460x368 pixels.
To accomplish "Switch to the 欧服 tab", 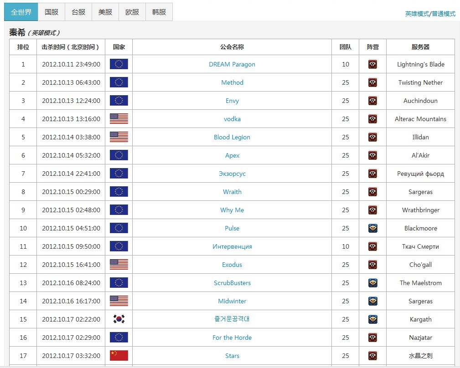I will (x=132, y=12).
